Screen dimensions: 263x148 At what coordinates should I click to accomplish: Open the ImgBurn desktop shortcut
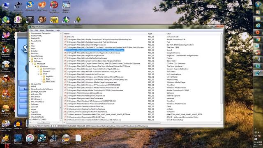coord(66,139)
